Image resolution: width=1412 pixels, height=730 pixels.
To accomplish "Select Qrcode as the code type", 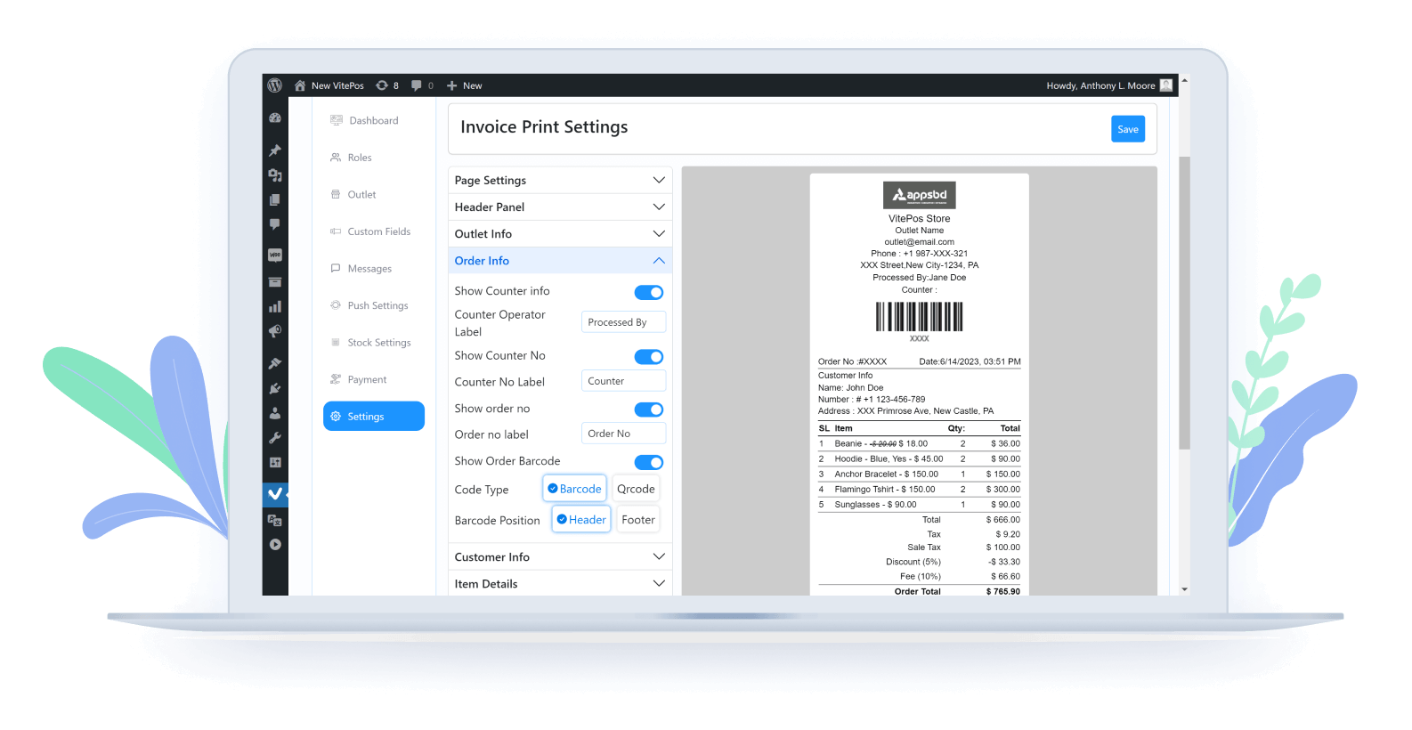I will tap(636, 489).
